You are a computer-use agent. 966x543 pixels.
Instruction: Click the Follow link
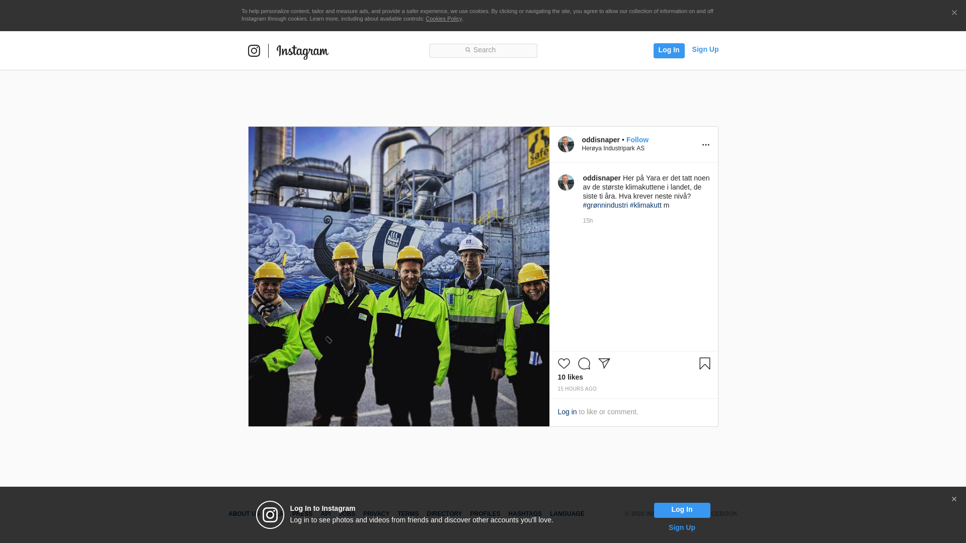(x=637, y=140)
